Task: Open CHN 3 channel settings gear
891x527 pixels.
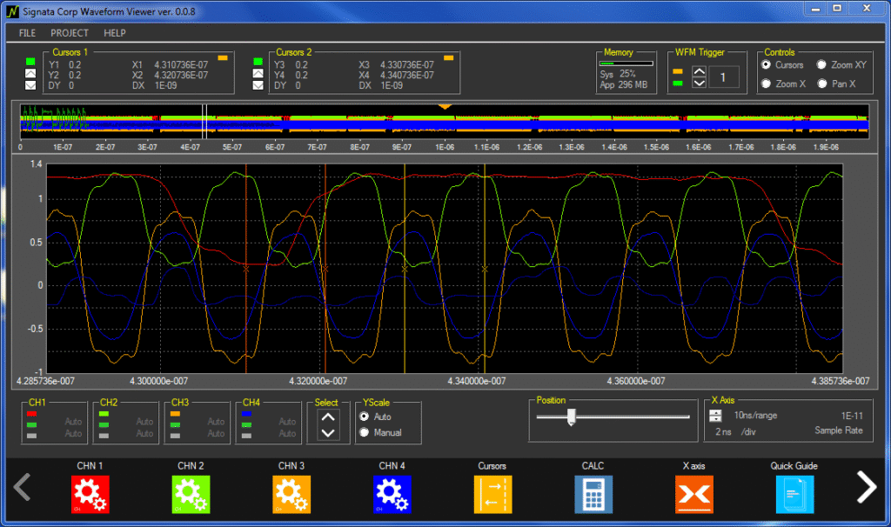Action: (x=291, y=493)
